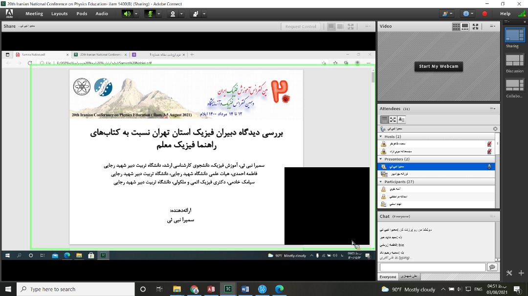The height and width of the screenshot is (296, 528).
Task: Toggle attendee grid view in Attendees pod
Action: (393, 119)
